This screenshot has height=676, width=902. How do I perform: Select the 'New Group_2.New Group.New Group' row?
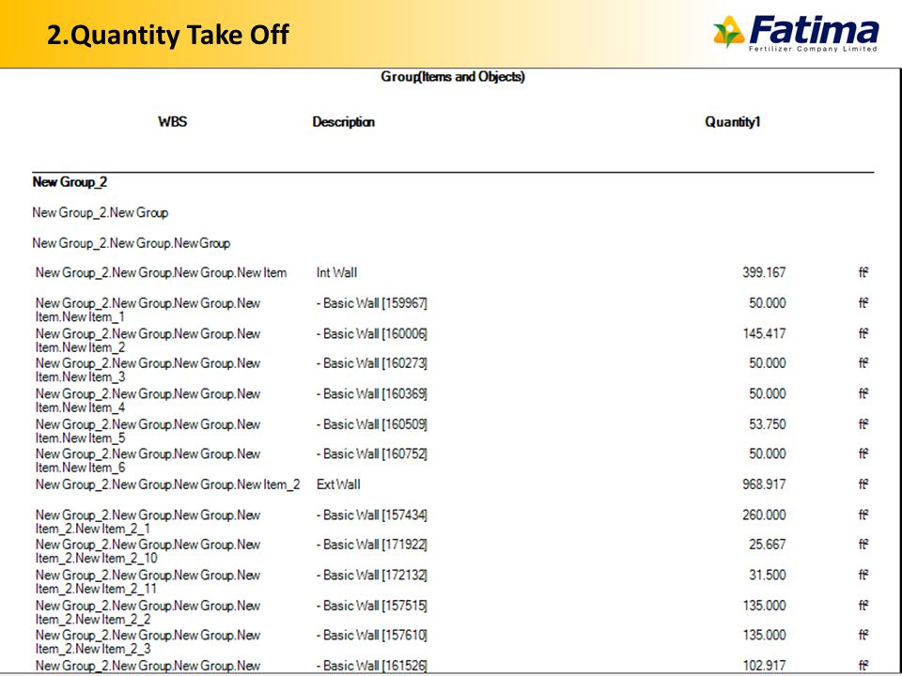click(x=132, y=243)
